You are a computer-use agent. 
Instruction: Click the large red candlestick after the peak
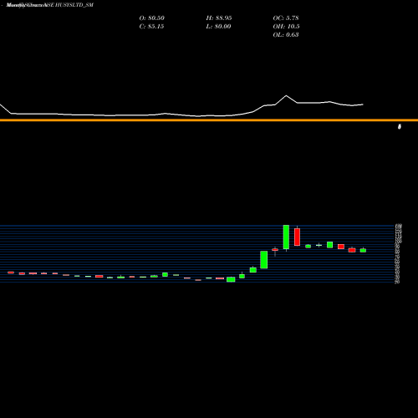pyautogui.click(x=297, y=237)
